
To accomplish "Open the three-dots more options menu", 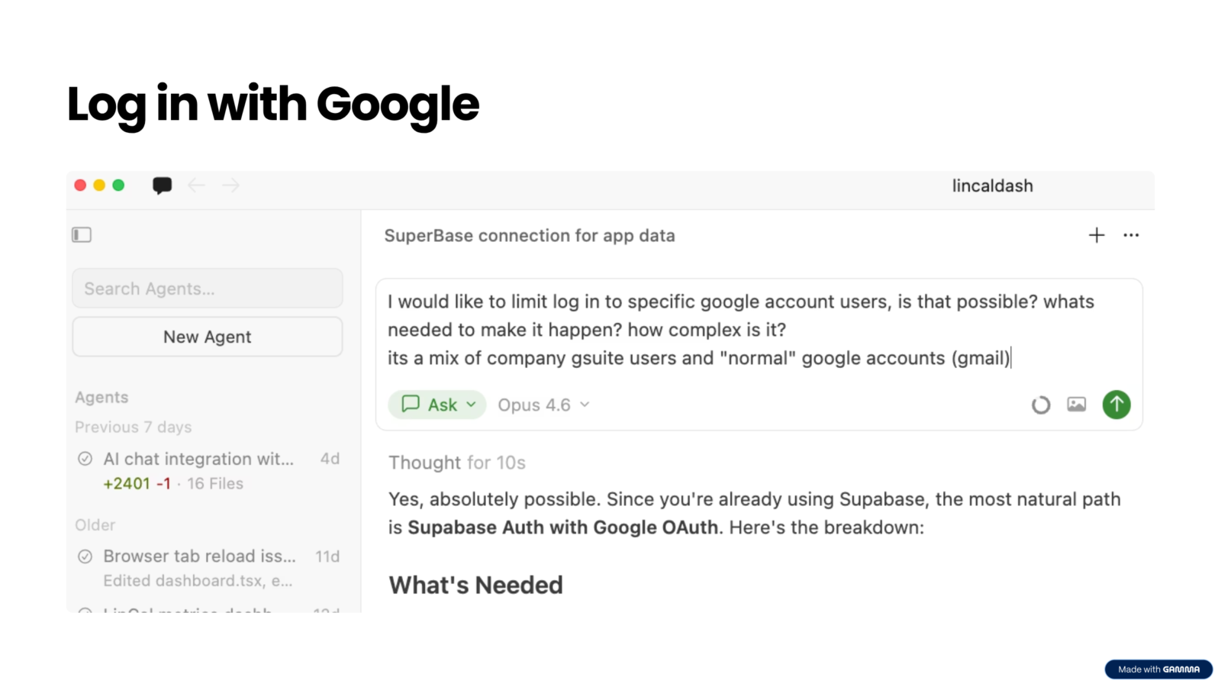I will click(1131, 235).
